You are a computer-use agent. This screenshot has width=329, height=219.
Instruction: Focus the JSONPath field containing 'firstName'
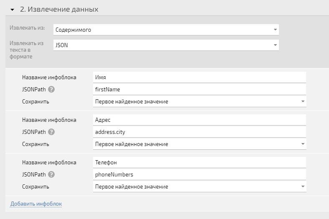click(200, 90)
